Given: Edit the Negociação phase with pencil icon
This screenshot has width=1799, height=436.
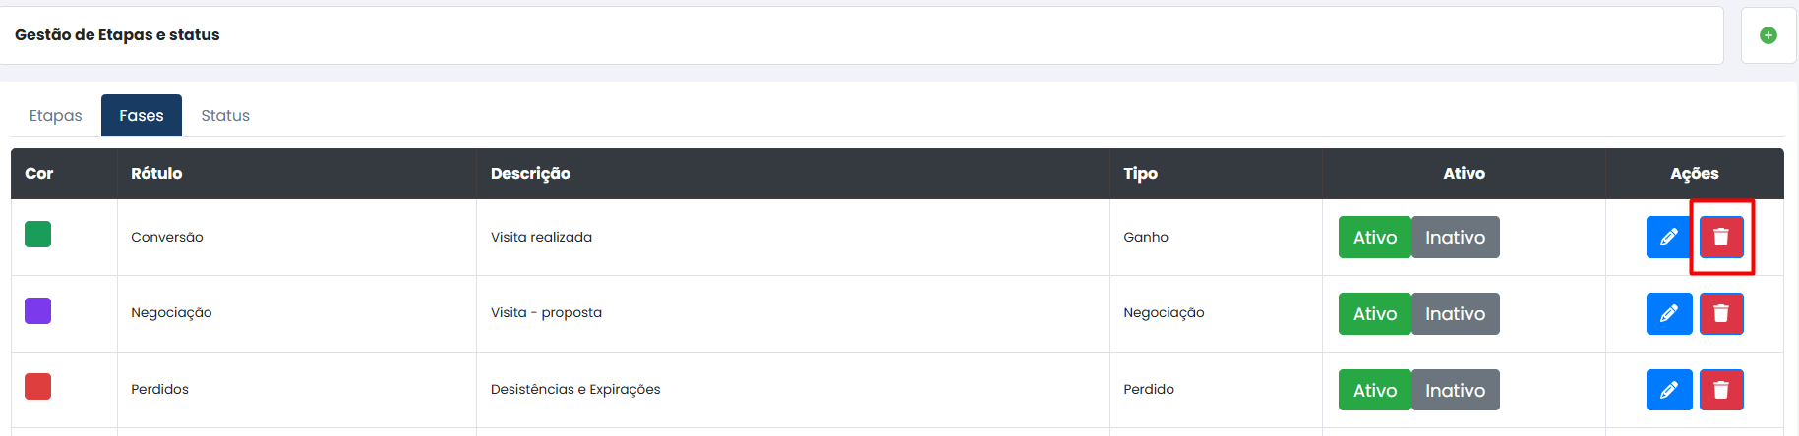Looking at the screenshot, I should click(1669, 313).
